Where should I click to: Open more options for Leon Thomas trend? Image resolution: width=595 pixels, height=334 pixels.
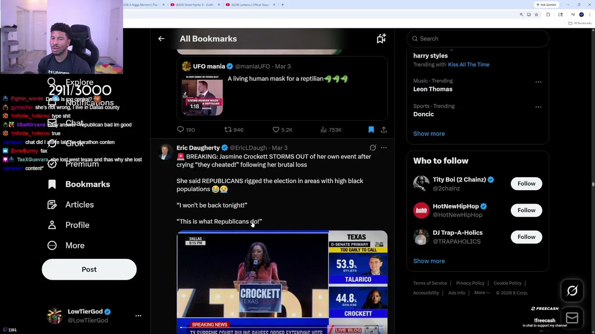click(x=538, y=82)
